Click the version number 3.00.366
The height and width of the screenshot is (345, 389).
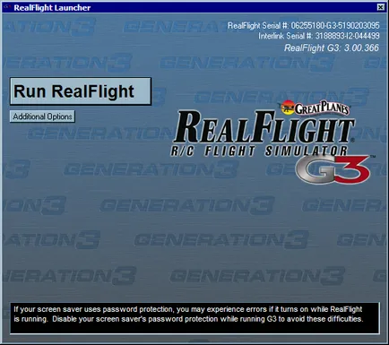tap(361, 47)
